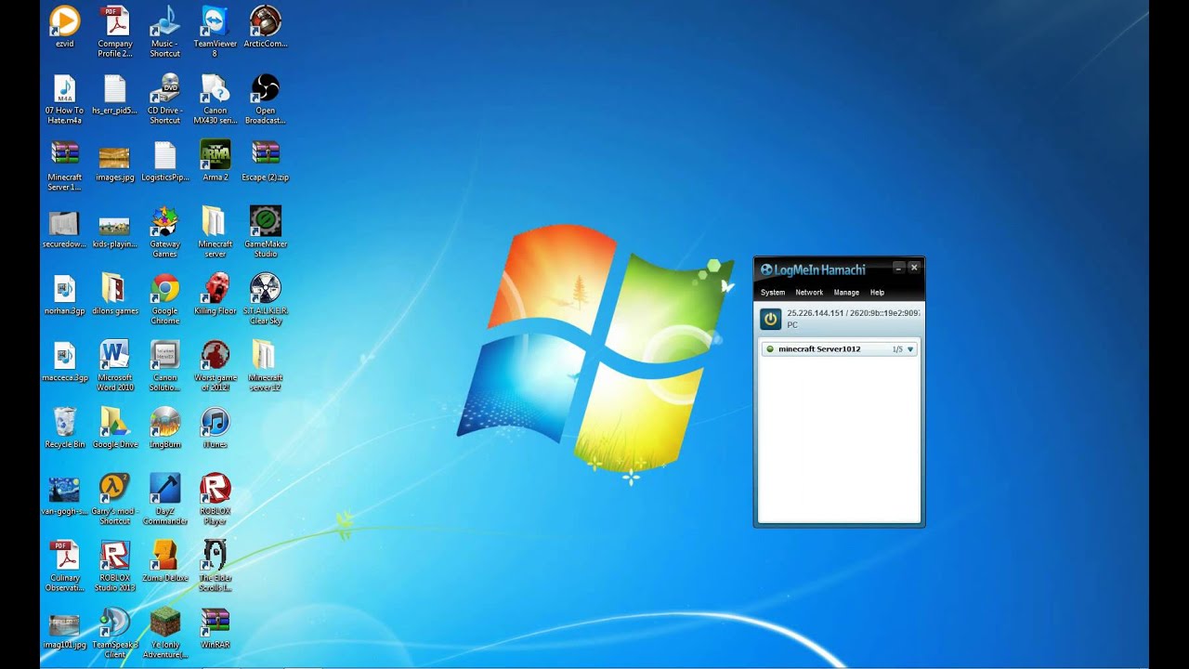This screenshot has width=1189, height=669.
Task: Open the Help menu in Hamachi
Action: click(x=877, y=293)
